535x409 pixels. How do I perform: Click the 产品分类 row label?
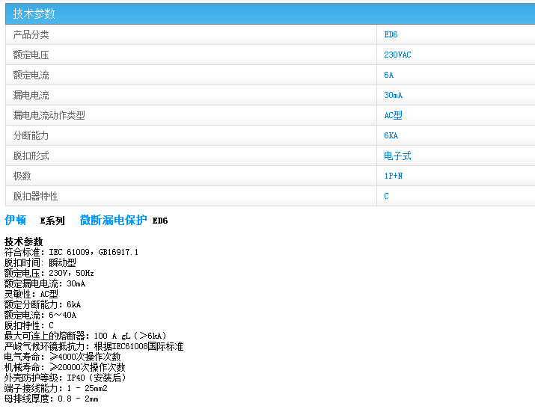click(31, 34)
